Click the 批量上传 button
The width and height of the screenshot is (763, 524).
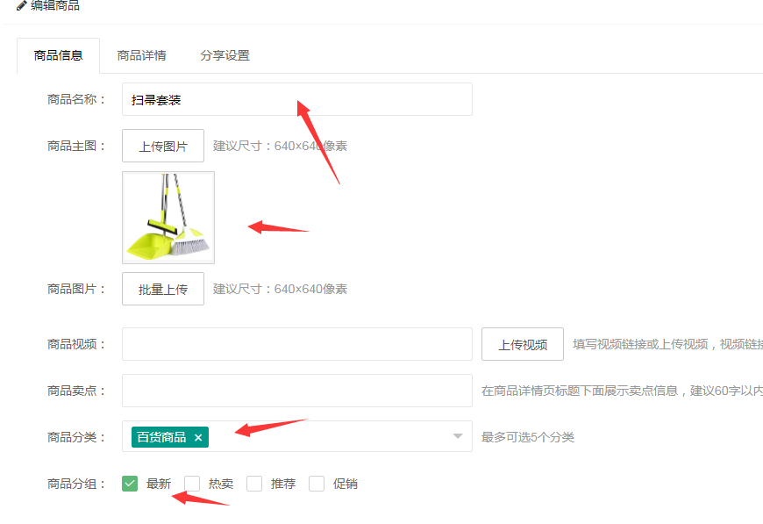point(163,289)
